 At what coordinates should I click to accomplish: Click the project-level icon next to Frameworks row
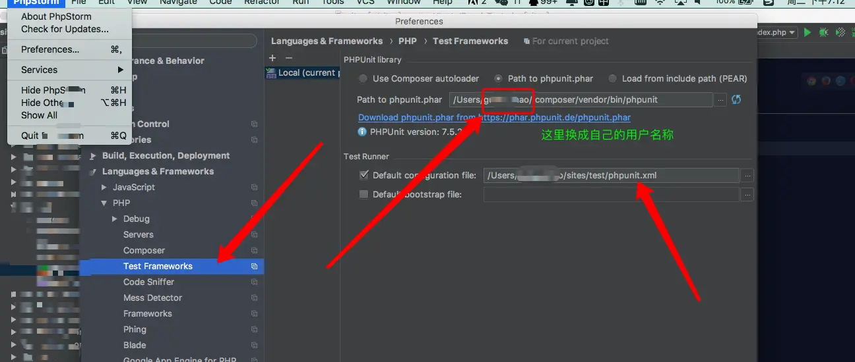tap(254, 314)
